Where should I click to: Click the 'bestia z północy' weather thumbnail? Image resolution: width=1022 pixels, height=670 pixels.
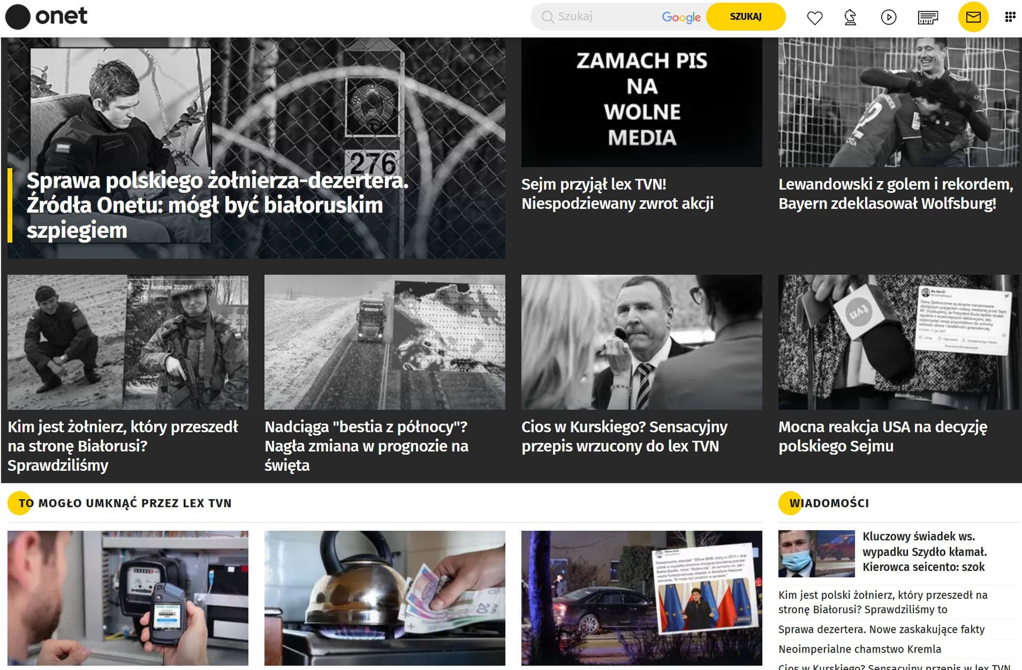[x=384, y=342]
